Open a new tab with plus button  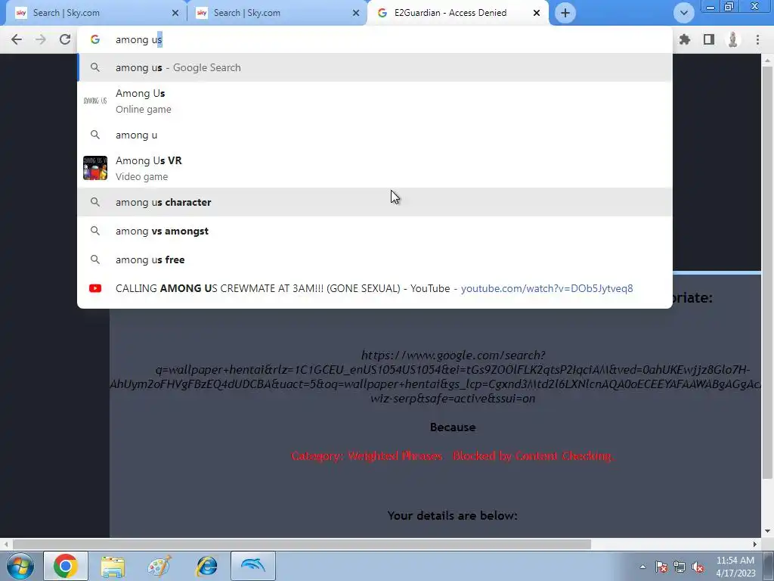click(x=565, y=13)
